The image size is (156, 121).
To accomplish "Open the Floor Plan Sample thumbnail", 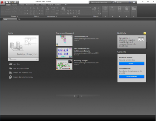I will click(x=64, y=41).
